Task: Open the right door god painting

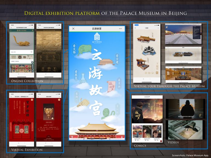Action: [x=26, y=129]
